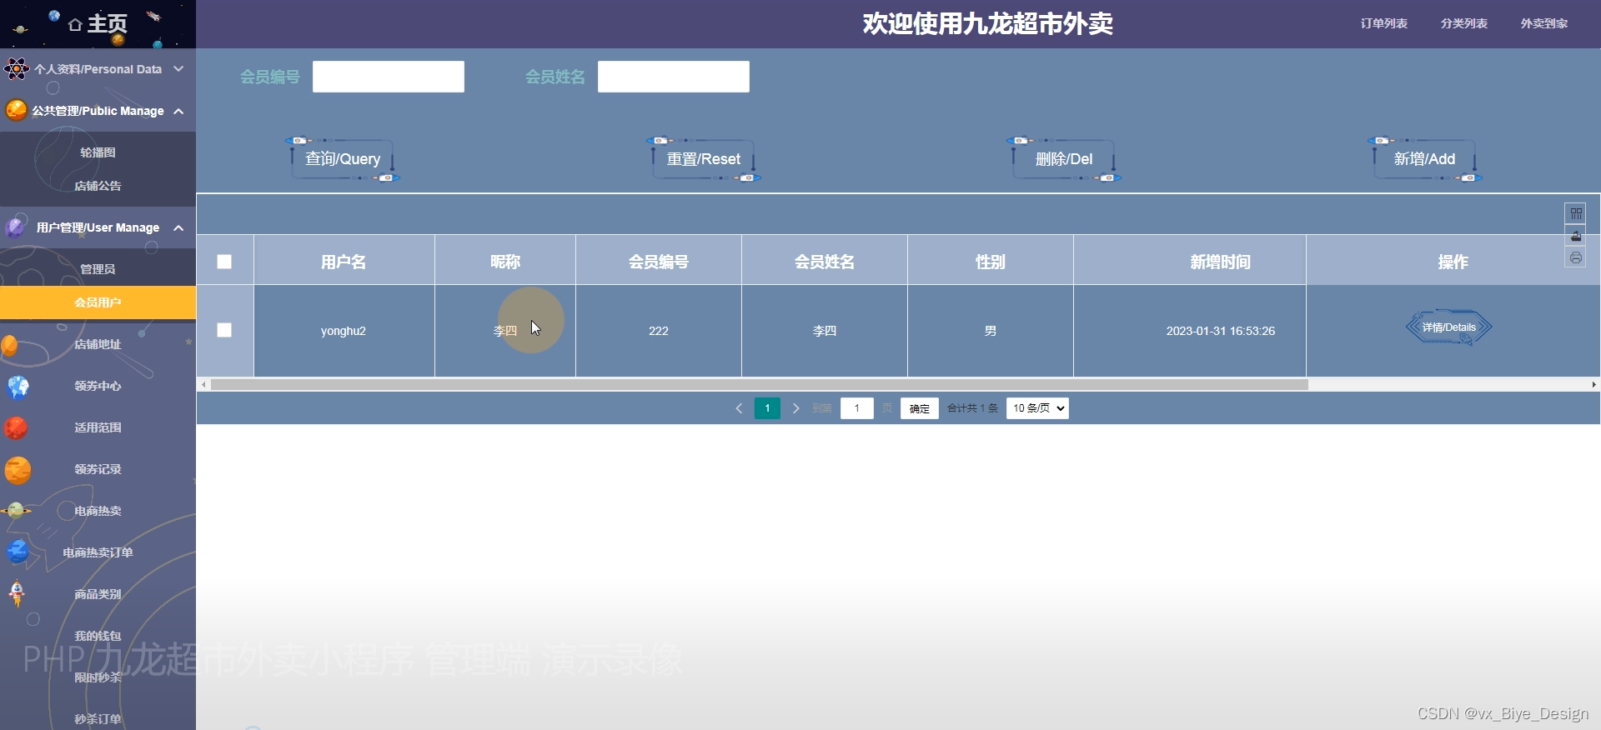Click the 确定 pagination confirm button
The width and height of the screenshot is (1601, 730).
(x=919, y=408)
